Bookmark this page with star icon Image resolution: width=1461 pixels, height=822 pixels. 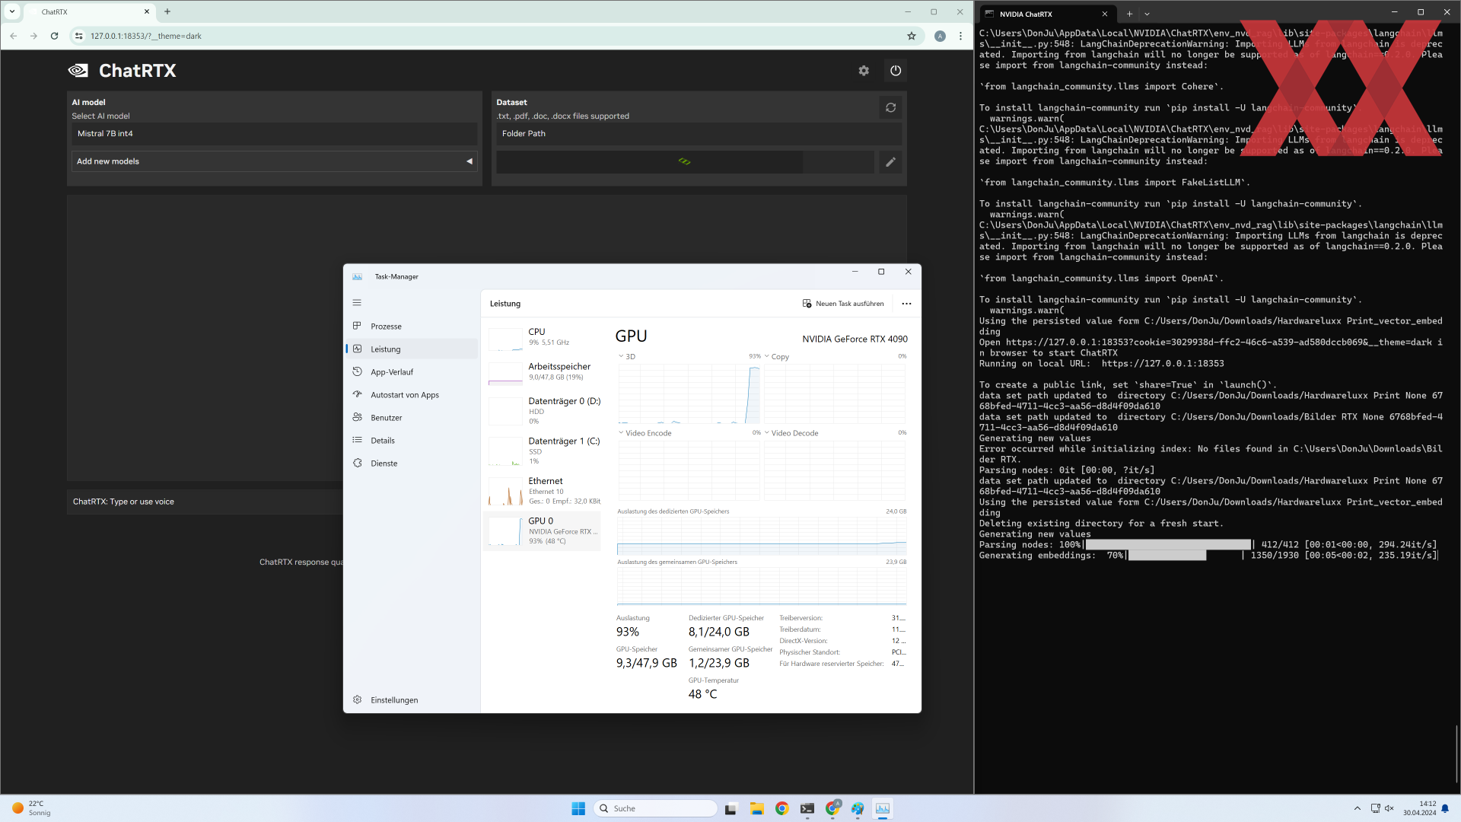click(911, 36)
